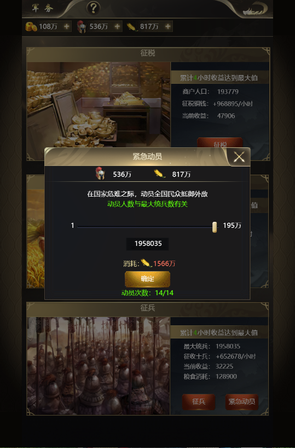Click the 征税 tax collection button
The height and width of the screenshot is (448, 295).
220,142
